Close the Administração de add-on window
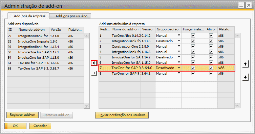The image size is (255, 134). pos(249,5)
